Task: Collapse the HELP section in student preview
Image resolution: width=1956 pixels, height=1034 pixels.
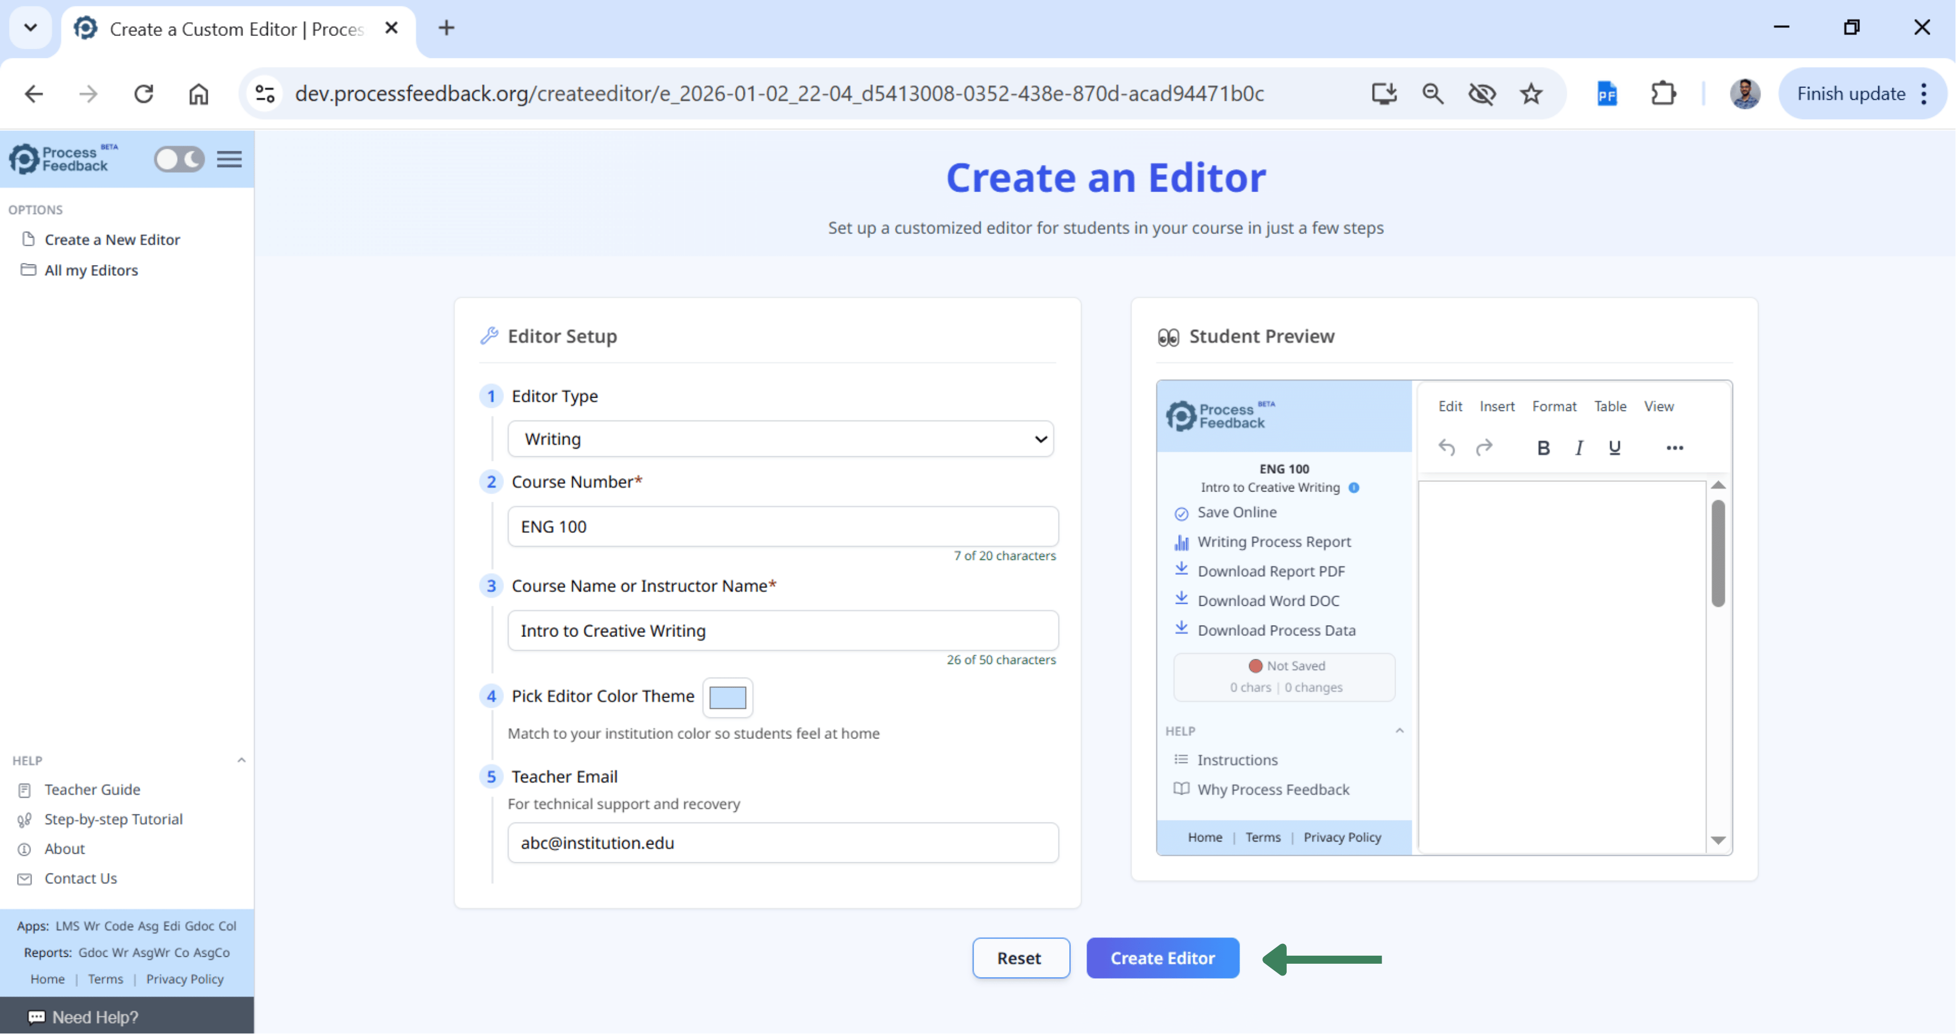Action: pyautogui.click(x=1399, y=731)
